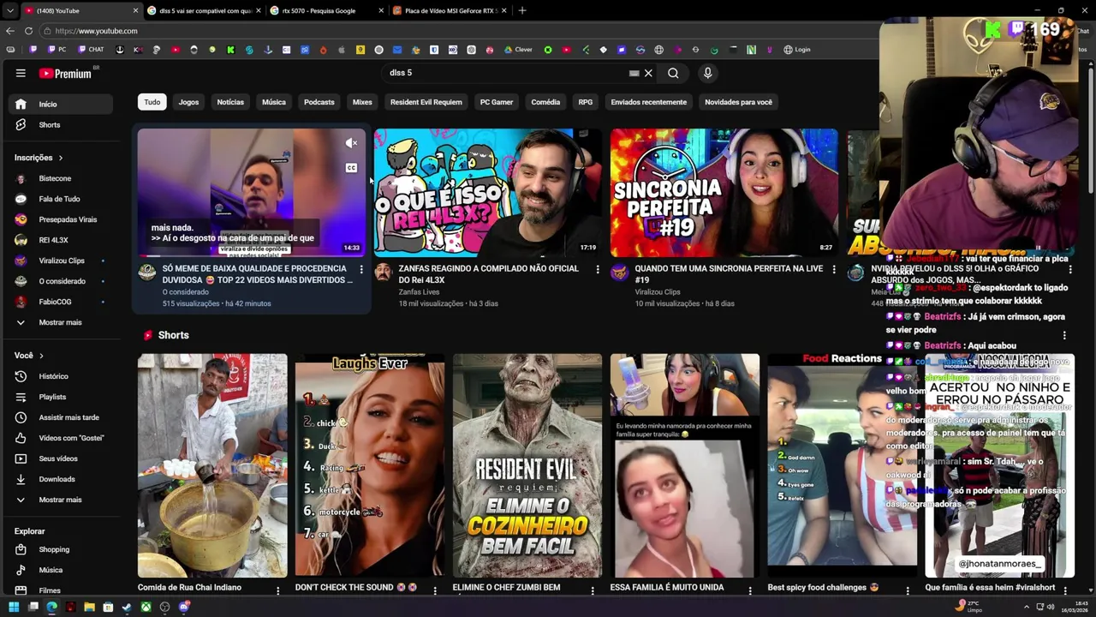Screen dimensions: 1096x617
Task: Click the YouTube Premium logo
Action: [65, 74]
